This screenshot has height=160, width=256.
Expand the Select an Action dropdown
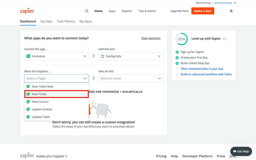coord(159,78)
